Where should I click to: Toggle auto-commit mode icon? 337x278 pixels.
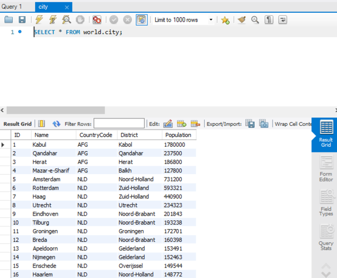(x=142, y=20)
